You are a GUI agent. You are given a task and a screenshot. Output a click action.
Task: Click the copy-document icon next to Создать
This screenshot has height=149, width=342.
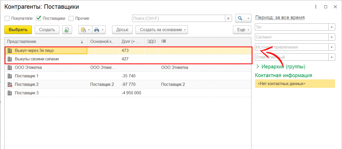click(x=67, y=30)
